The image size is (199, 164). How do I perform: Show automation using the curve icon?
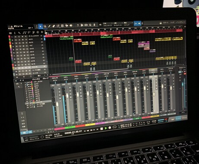click(x=24, y=33)
